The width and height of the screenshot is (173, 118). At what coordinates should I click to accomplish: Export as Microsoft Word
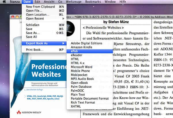(90, 67)
